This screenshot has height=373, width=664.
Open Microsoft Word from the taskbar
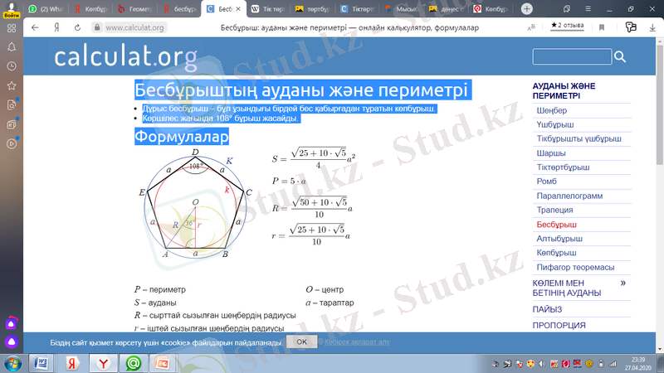pyautogui.click(x=41, y=364)
